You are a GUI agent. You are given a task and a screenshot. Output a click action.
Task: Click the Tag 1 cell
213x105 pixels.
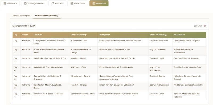[x=17, y=42]
